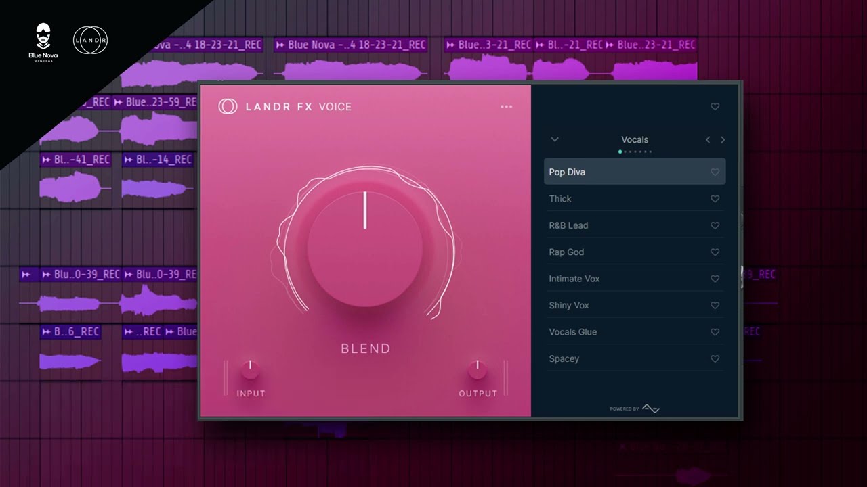Viewport: 867px width, 487px height.
Task: Click the category page indicator dots
Action: 635,152
